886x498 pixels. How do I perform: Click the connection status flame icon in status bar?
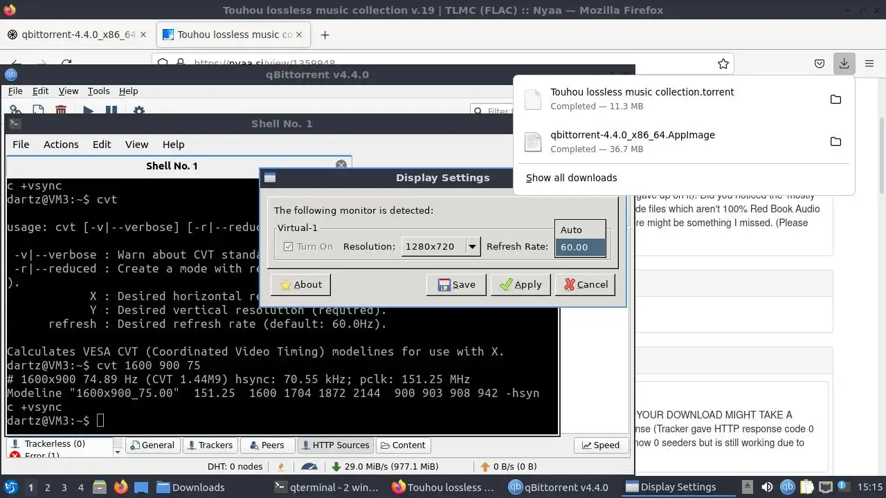coord(281,466)
